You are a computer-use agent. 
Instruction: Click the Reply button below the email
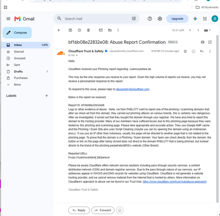(79, 210)
